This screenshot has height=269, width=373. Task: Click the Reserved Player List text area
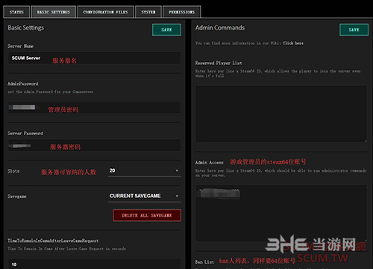tap(281, 114)
